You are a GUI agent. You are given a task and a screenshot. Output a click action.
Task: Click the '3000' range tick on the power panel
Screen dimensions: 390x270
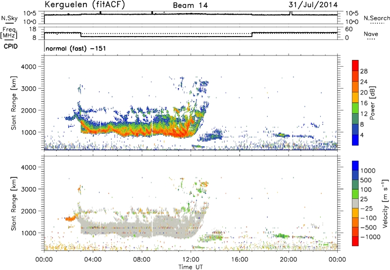[28, 89]
